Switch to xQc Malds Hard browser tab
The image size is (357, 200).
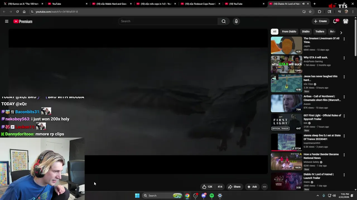pyautogui.click(x=112, y=4)
